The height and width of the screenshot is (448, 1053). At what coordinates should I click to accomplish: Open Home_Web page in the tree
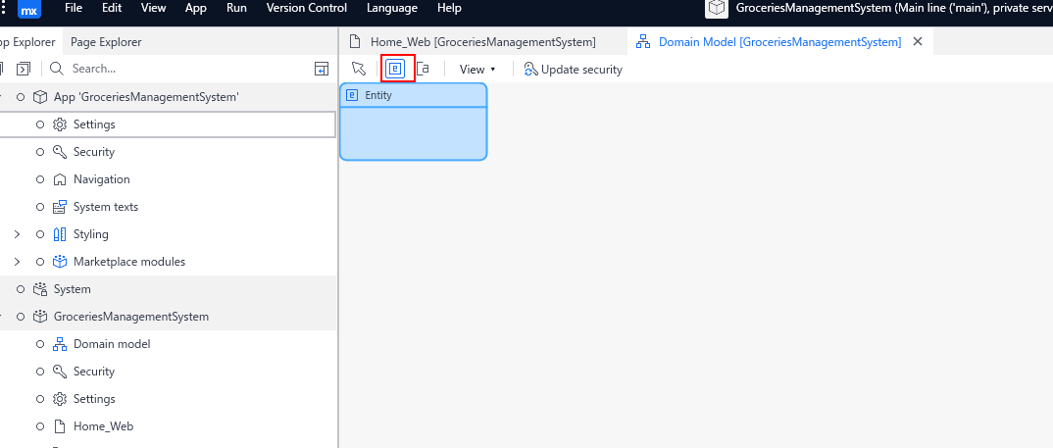103,426
